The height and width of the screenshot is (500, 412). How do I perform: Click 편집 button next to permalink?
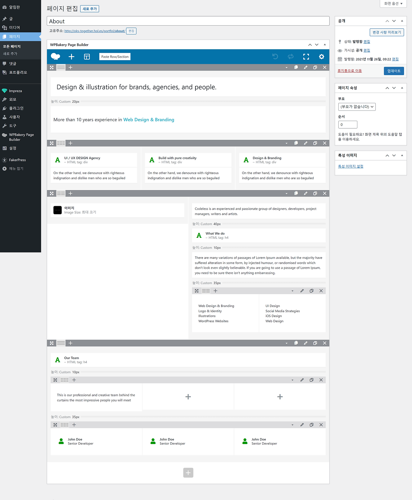point(131,31)
